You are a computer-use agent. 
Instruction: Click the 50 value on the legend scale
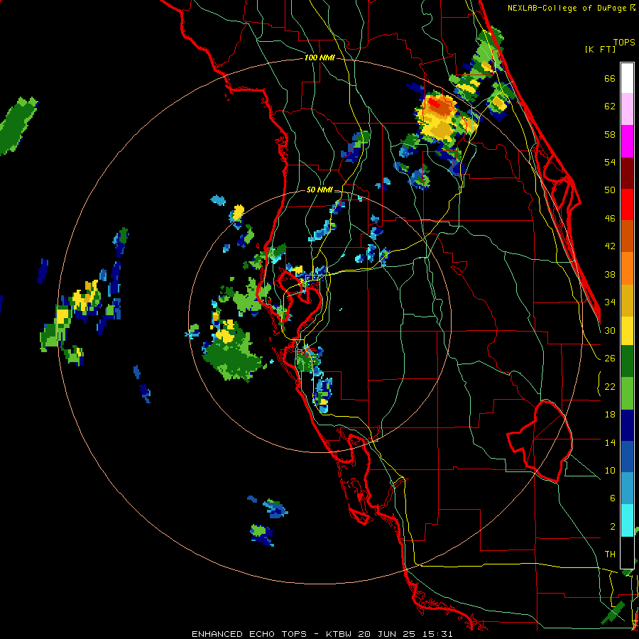click(610, 190)
